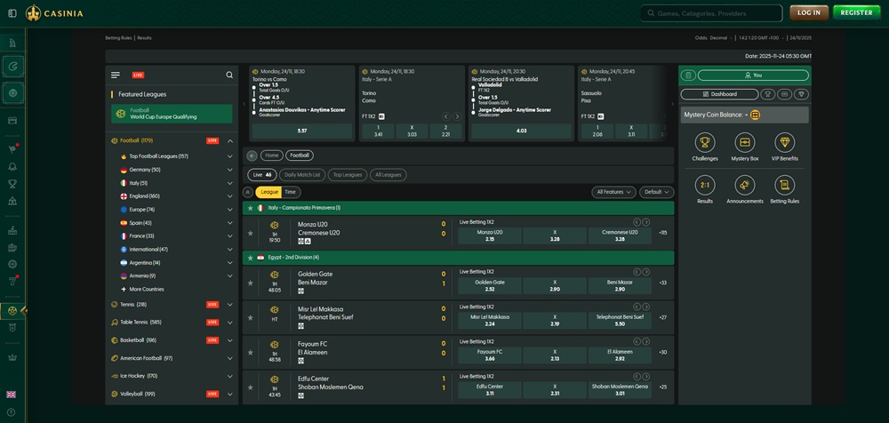
Task: Open VIP Benefits diamond icon
Action: click(x=785, y=142)
